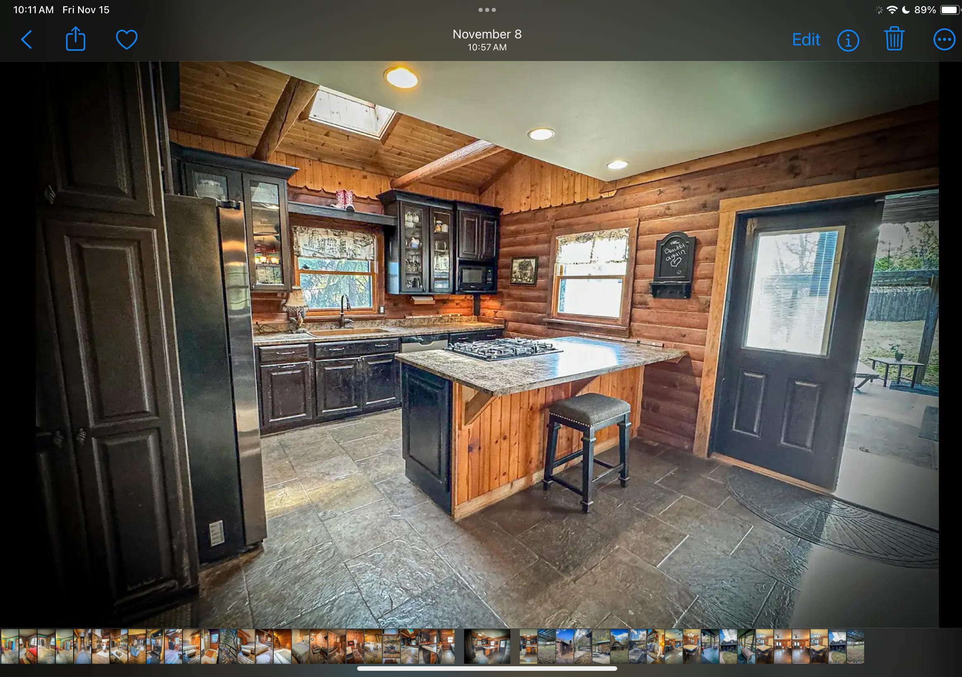
Task: Tap the battery indicator in status bar
Action: [x=949, y=10]
